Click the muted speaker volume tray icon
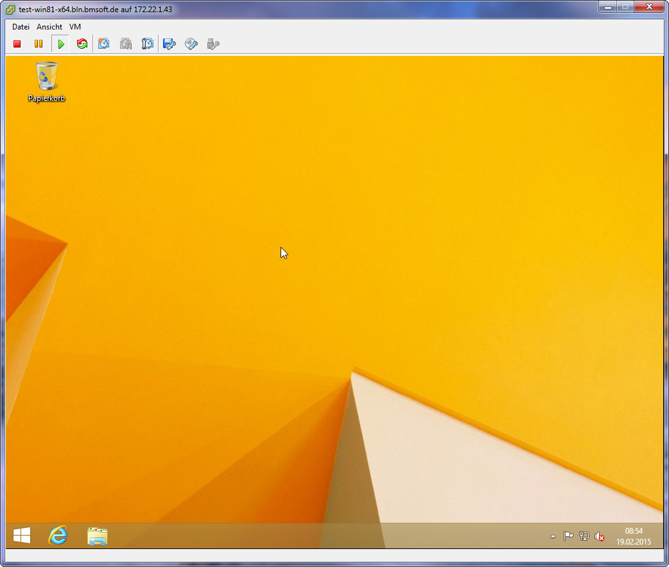 click(x=600, y=537)
